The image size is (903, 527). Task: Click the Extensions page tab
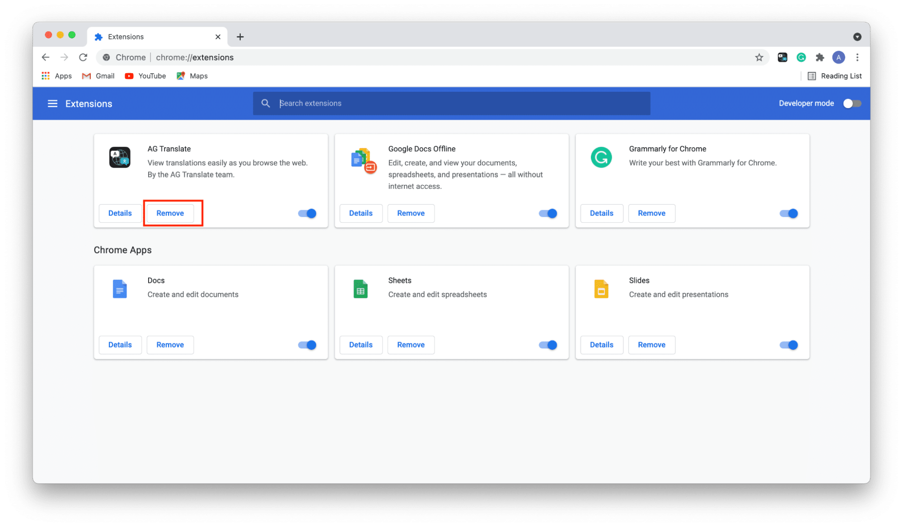[151, 36]
